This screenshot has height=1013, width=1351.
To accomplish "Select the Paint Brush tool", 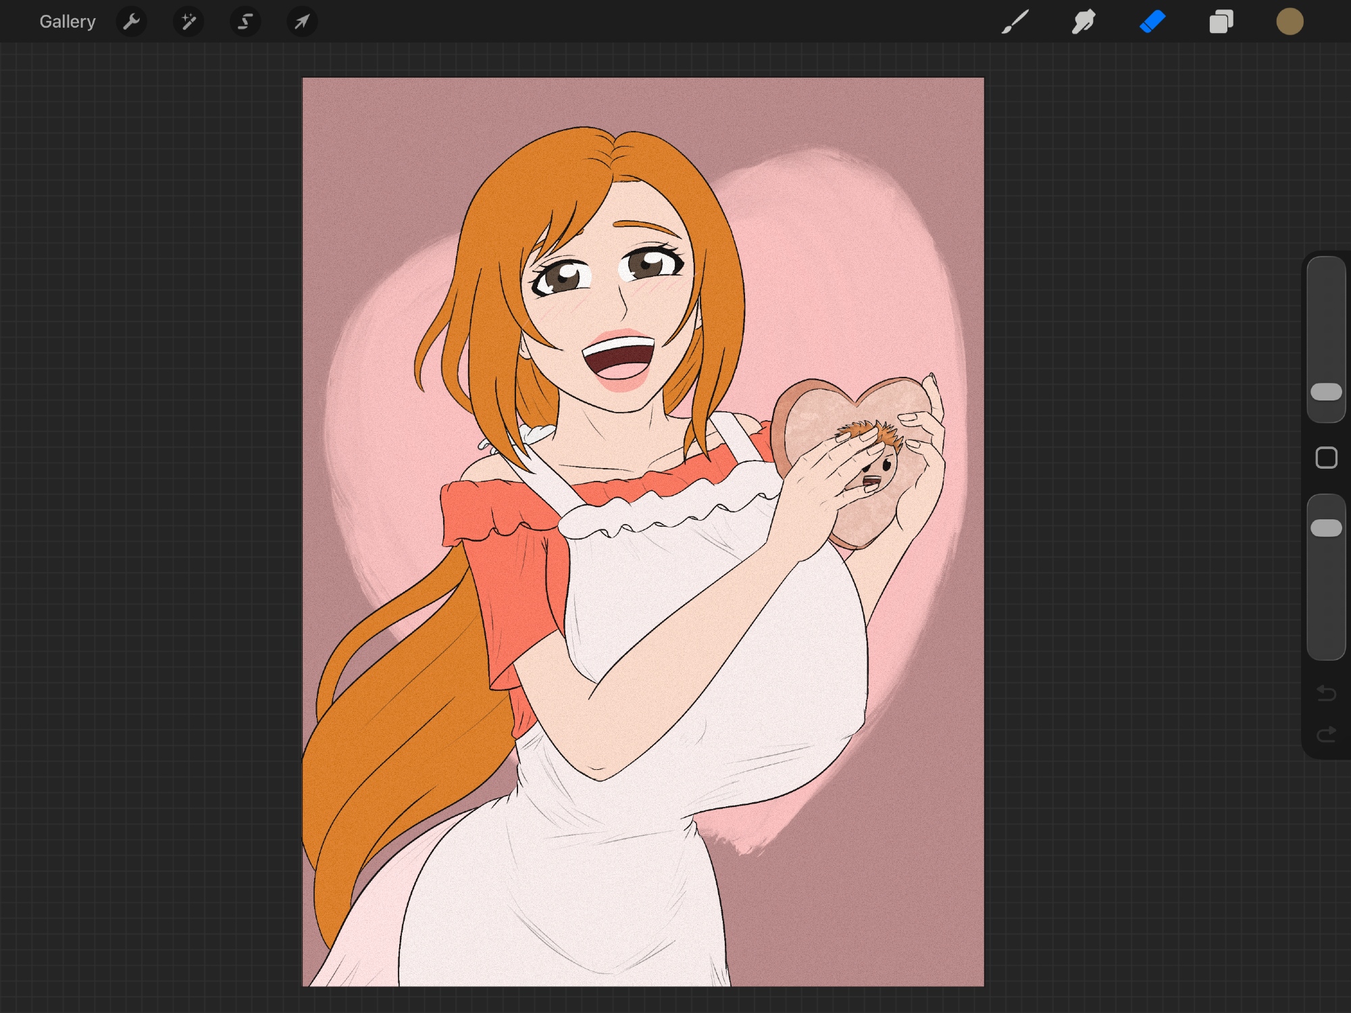I will [1015, 22].
